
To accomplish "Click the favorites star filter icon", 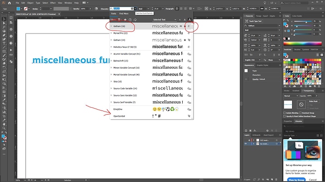I will point(125,20).
